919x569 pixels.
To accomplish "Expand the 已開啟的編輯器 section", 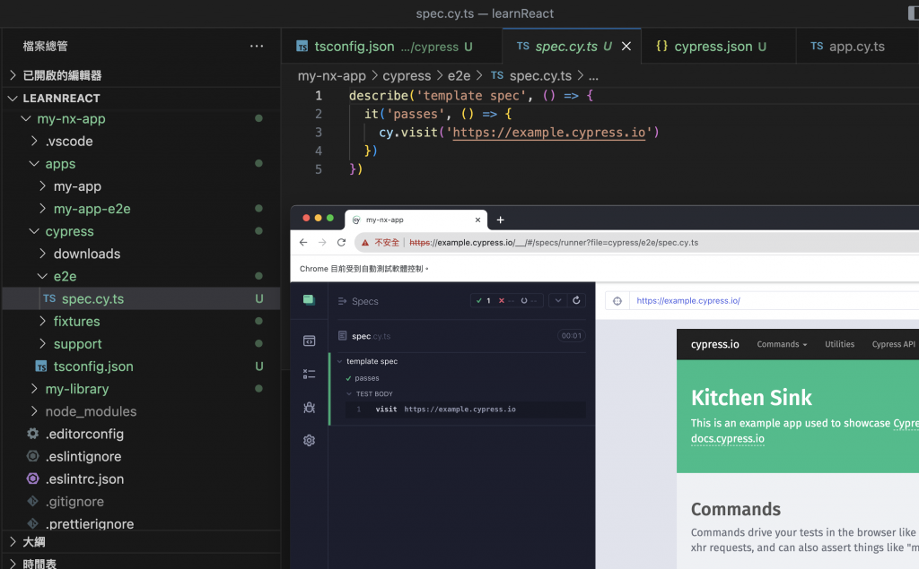I will (x=141, y=75).
